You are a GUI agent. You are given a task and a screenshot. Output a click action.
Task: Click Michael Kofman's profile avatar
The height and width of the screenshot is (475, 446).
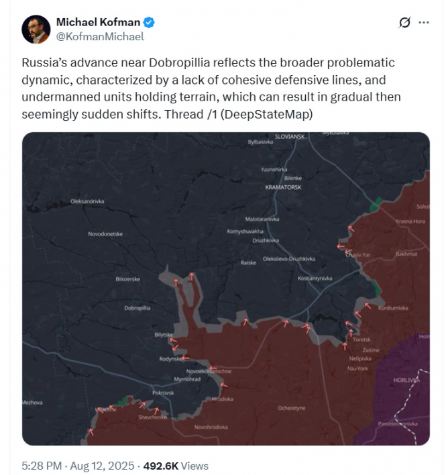[x=36, y=30]
